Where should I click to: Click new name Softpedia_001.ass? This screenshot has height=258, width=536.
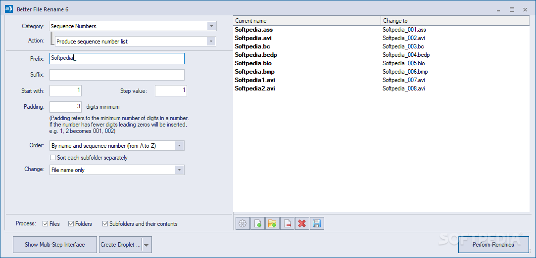[x=404, y=30]
